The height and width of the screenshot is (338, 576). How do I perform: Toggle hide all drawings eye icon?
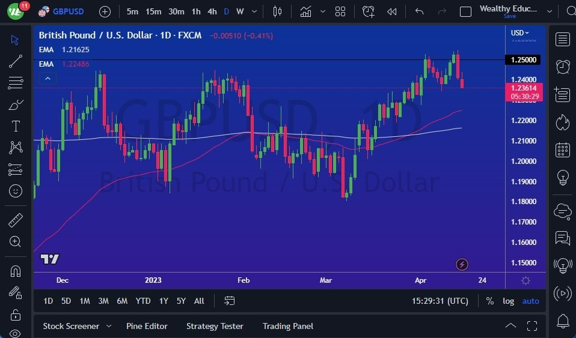pos(16,333)
